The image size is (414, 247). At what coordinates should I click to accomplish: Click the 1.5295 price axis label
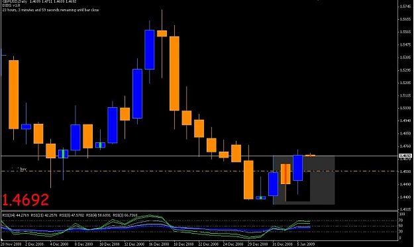[405, 70]
